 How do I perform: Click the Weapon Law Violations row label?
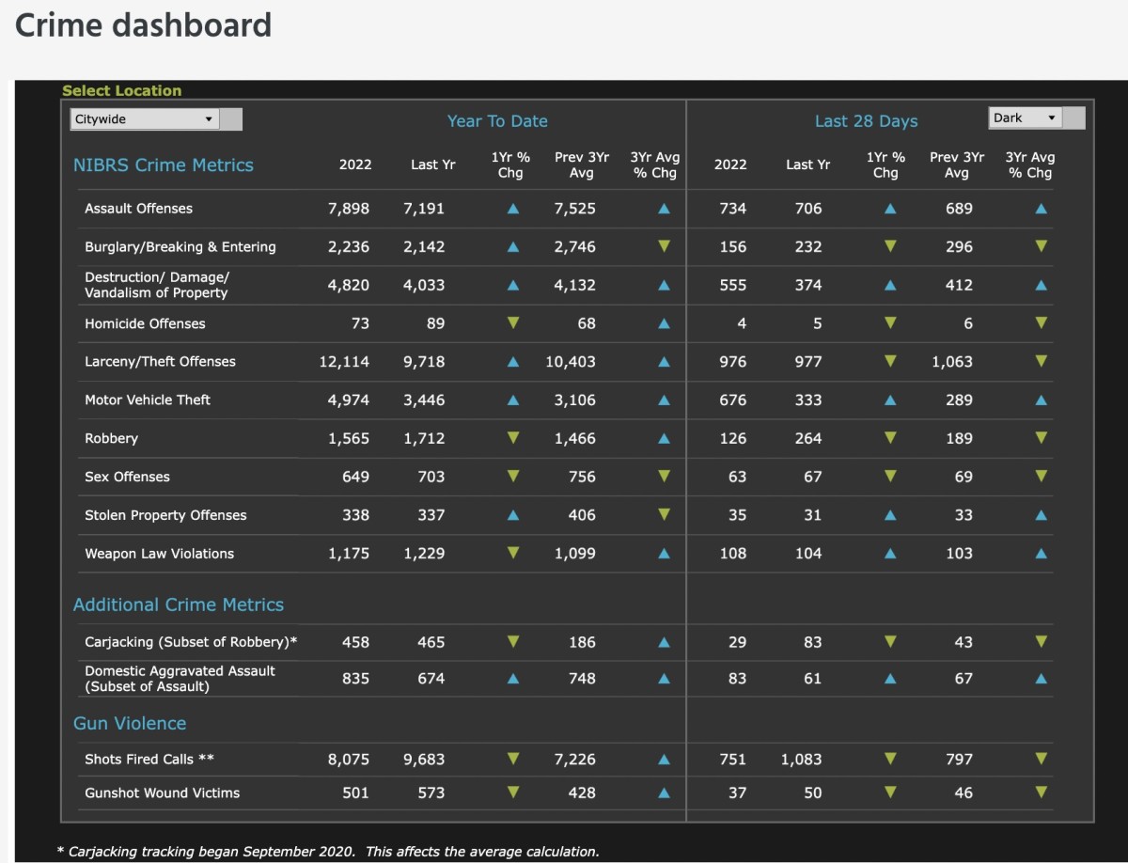point(159,554)
